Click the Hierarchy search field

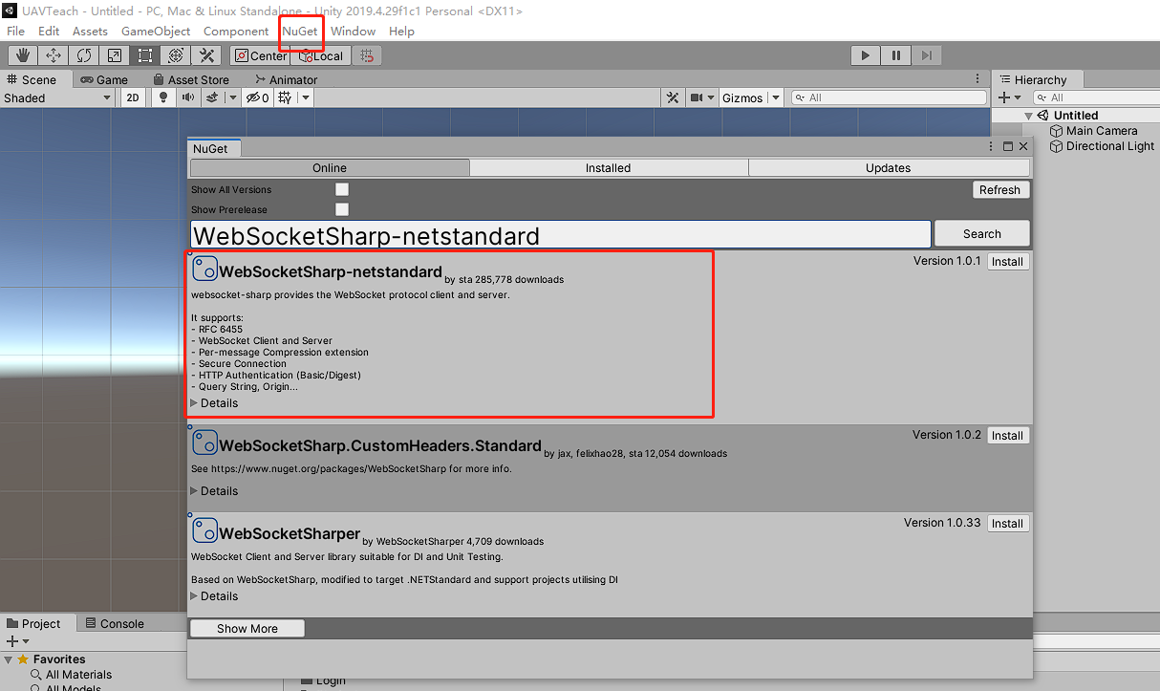coord(1097,97)
